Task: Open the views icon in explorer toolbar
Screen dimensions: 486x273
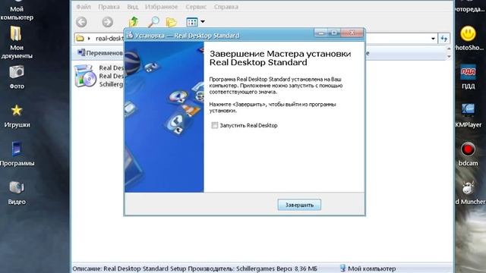Action: (x=192, y=22)
